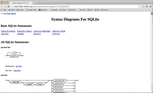Open the CREATE INDEX link
Screen dimensions: 153x93
(x=8, y=31)
